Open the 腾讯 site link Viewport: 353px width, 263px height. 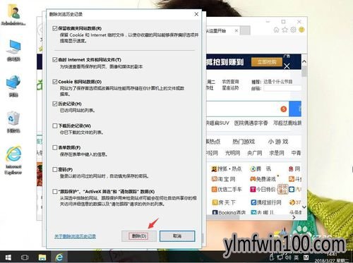point(261,169)
